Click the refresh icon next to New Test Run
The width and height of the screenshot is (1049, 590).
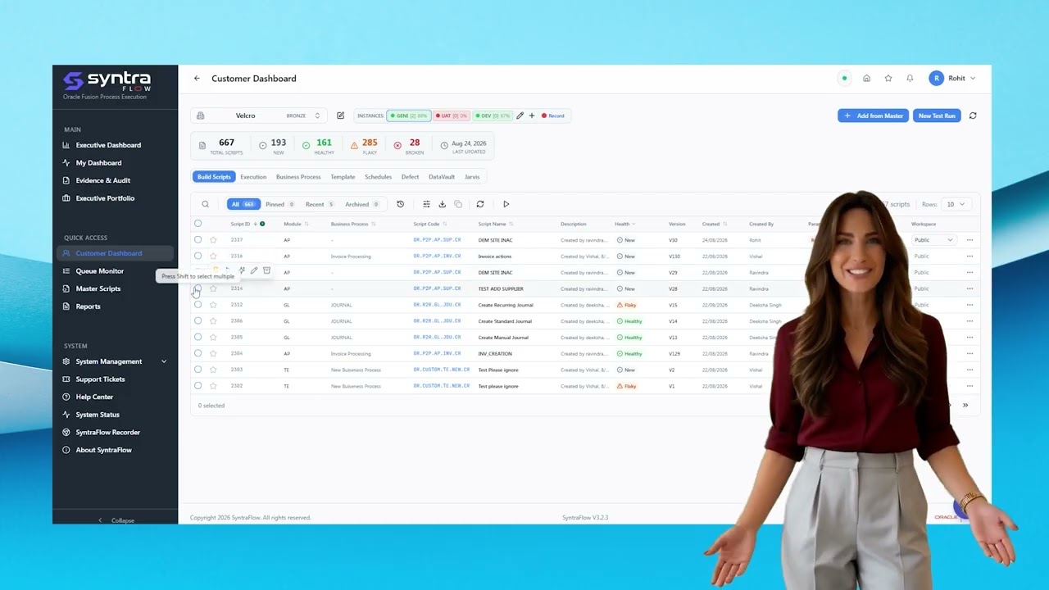point(973,116)
